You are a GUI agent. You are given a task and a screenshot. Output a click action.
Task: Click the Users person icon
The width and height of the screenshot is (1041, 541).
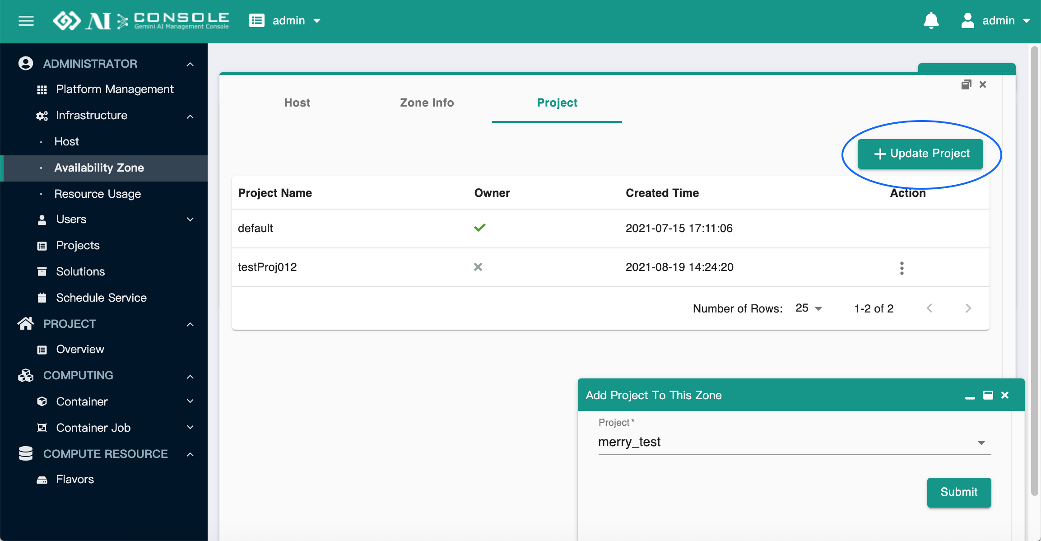(42, 220)
